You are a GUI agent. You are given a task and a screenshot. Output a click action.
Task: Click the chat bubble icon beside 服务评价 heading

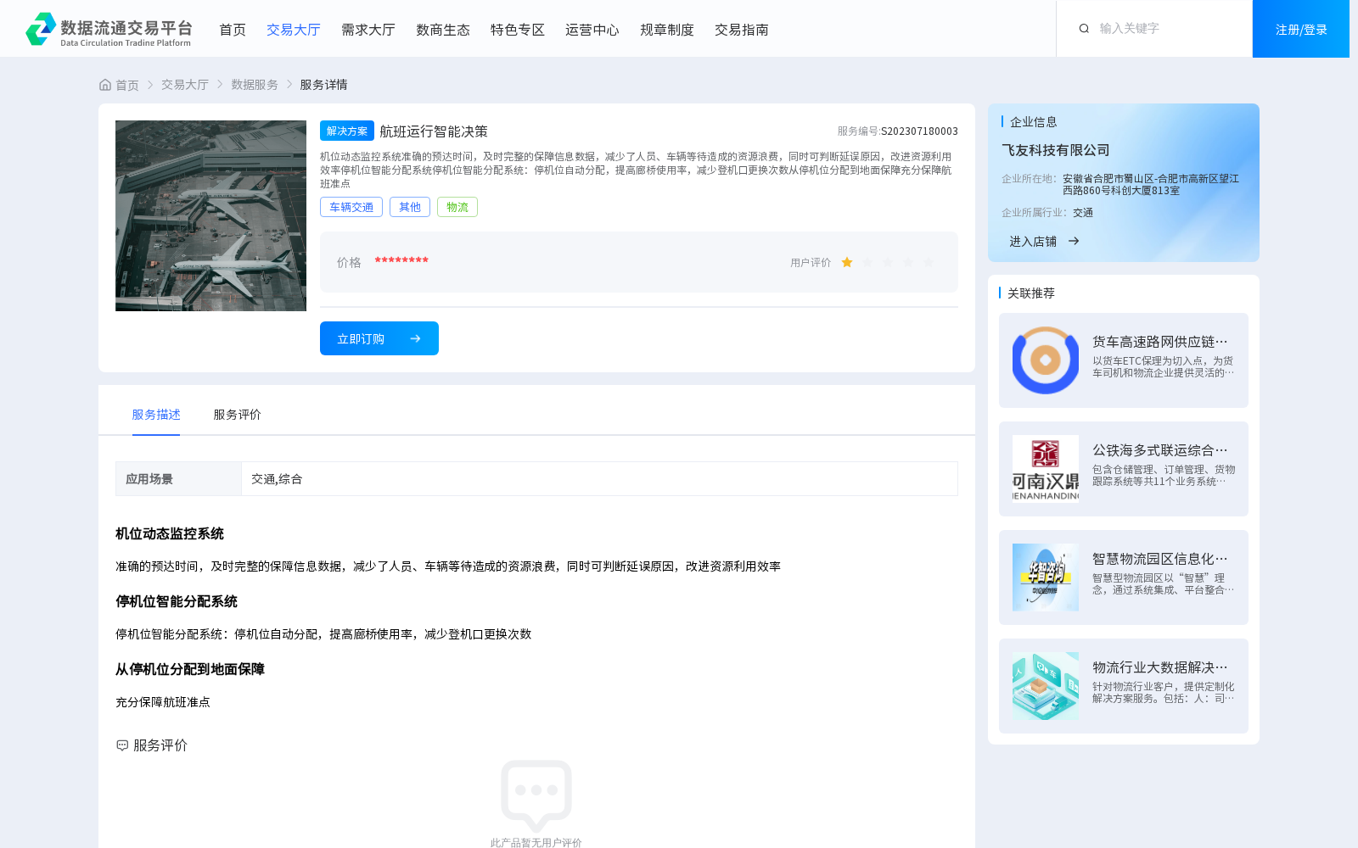(x=122, y=745)
